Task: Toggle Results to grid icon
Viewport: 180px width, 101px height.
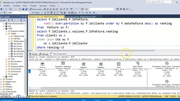Action: click(72, 13)
